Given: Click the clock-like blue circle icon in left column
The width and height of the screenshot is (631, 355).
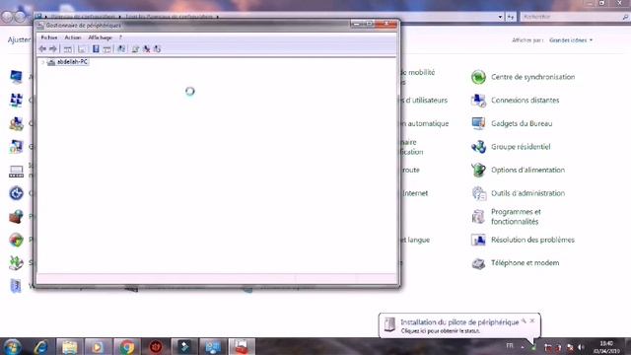Looking at the screenshot, I should [x=16, y=193].
